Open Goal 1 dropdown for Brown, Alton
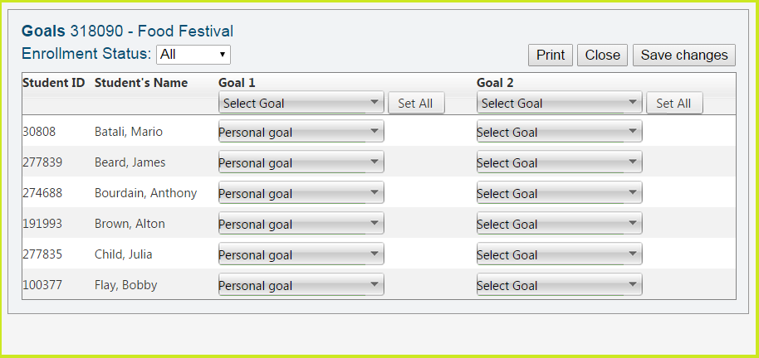 pyautogui.click(x=301, y=225)
